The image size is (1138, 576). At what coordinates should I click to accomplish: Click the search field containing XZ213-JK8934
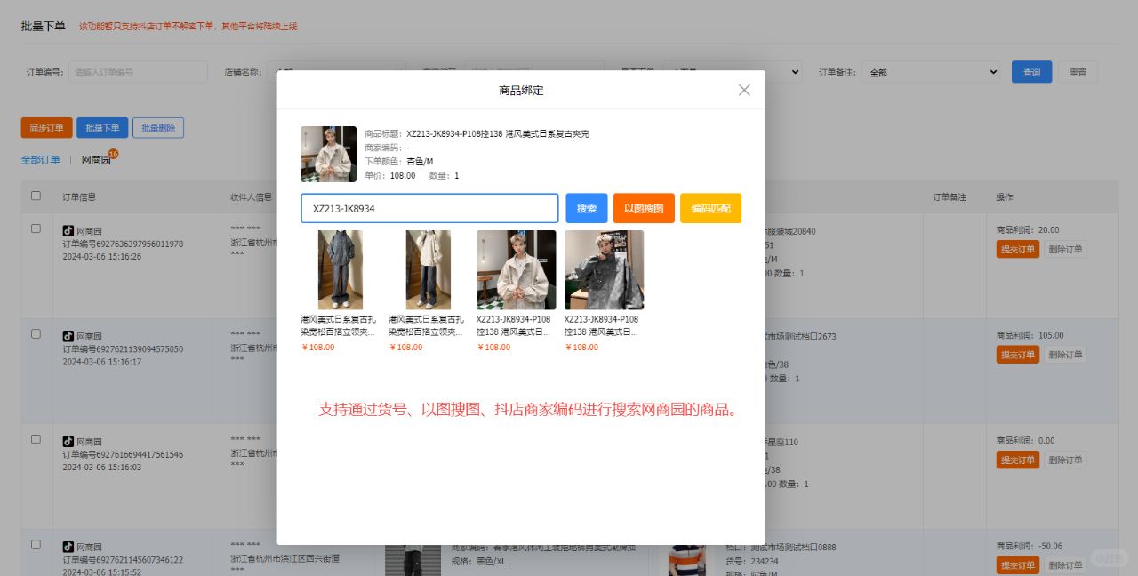[429, 208]
